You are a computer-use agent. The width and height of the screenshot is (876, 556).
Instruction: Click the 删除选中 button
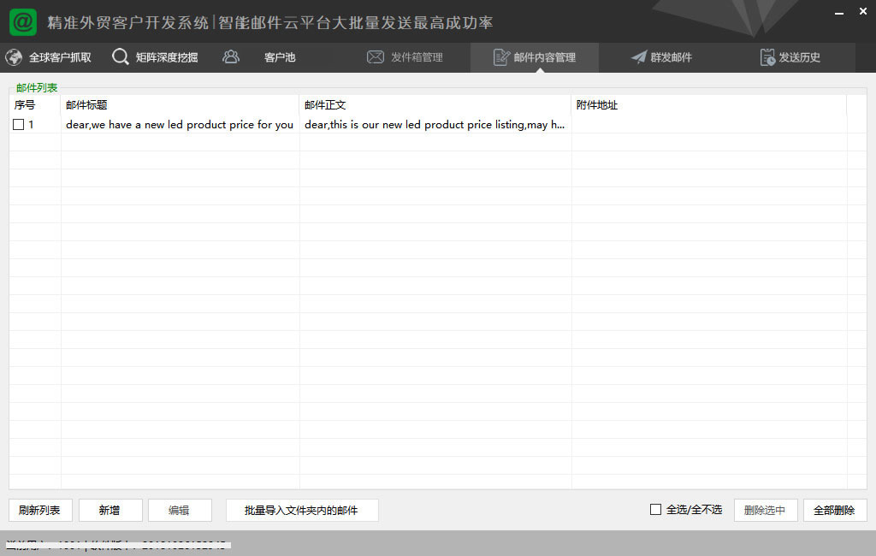click(766, 511)
